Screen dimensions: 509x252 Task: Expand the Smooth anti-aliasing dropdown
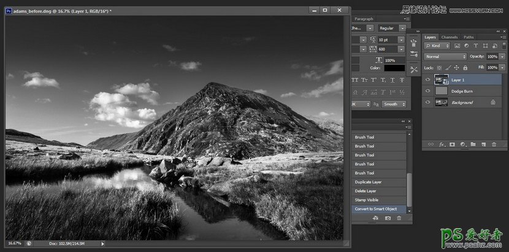pyautogui.click(x=394, y=104)
